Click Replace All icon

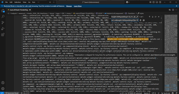[x=144, y=20]
